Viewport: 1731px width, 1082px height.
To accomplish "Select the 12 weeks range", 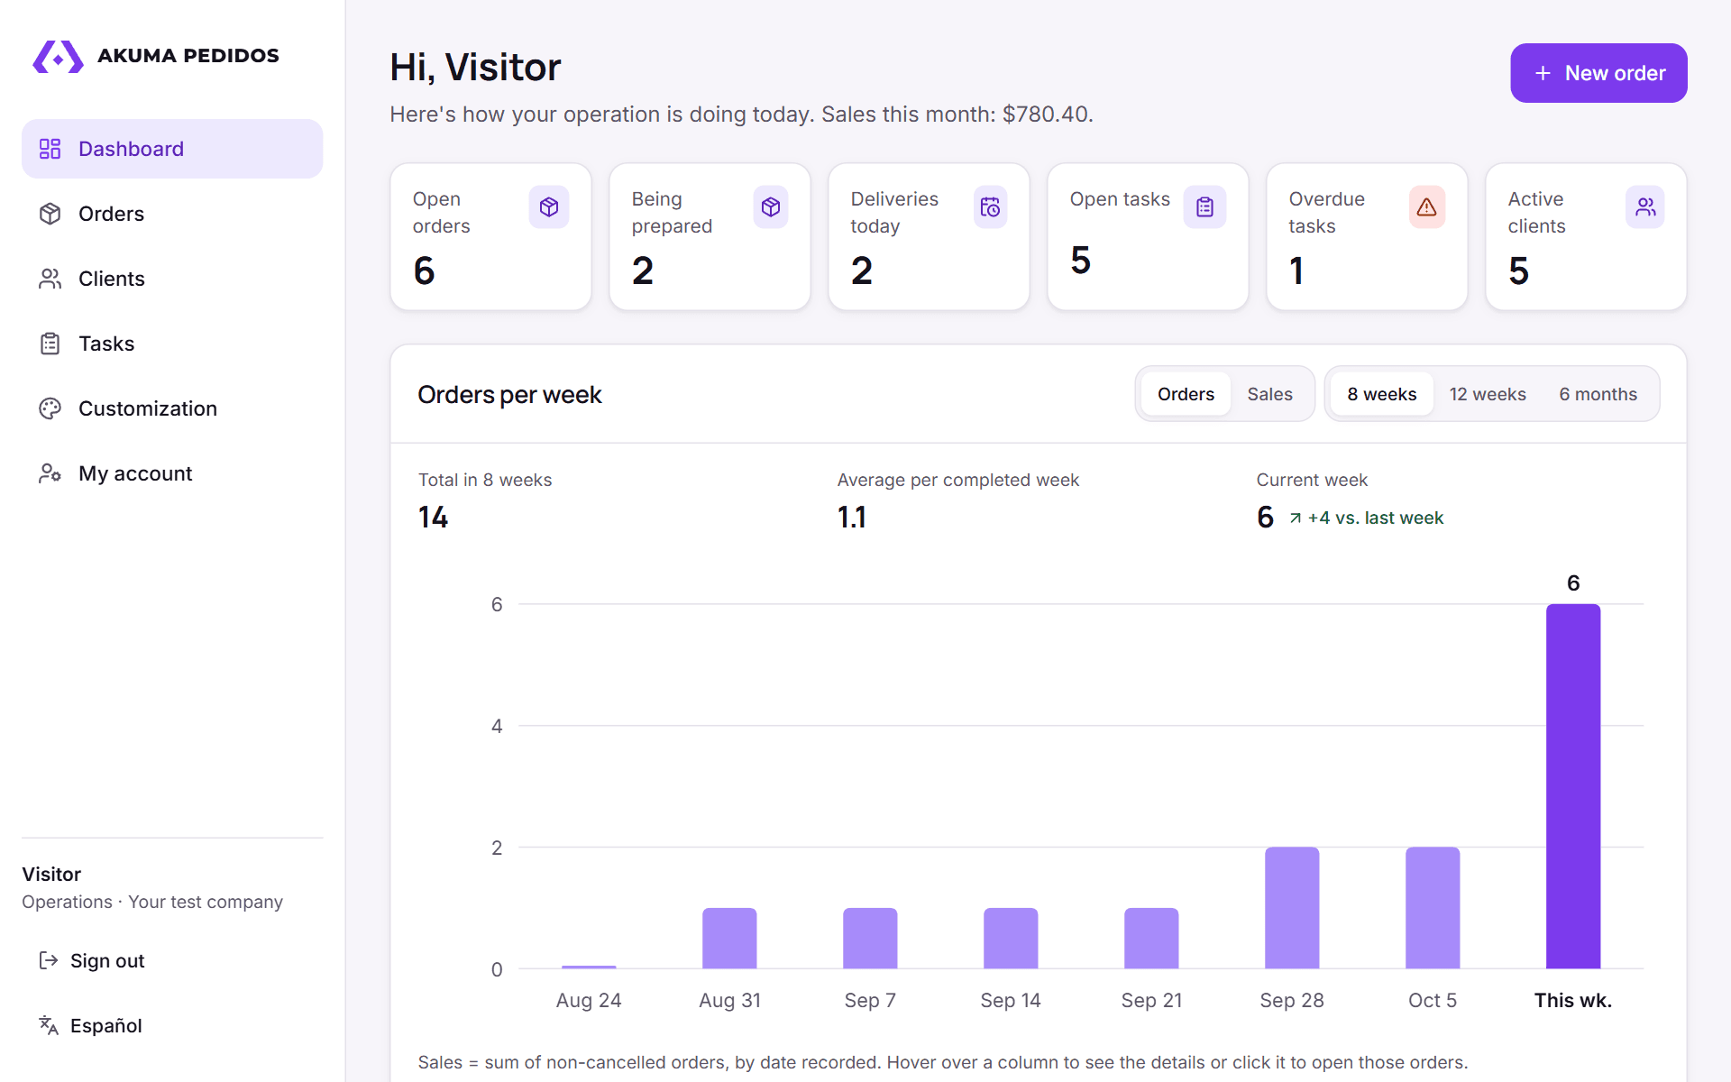I will (1488, 394).
